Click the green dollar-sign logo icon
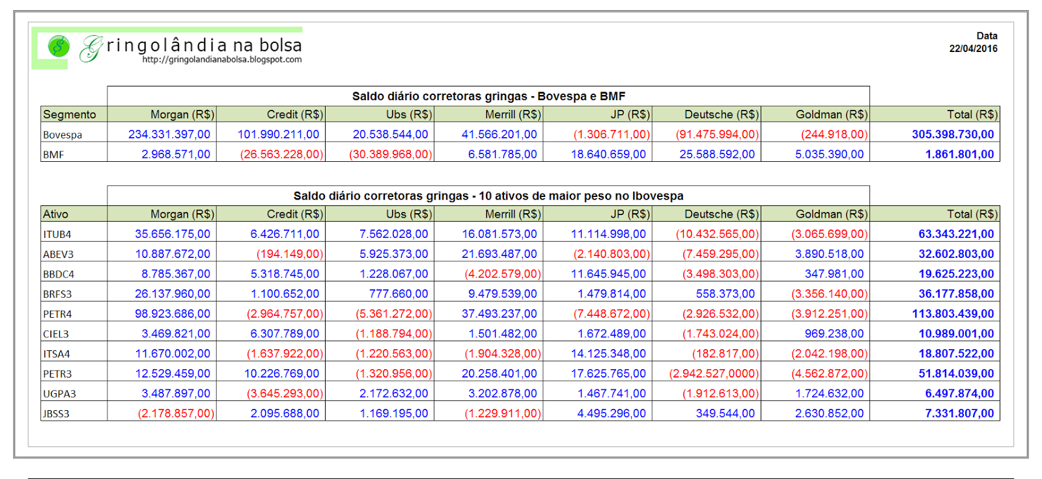The image size is (1042, 479). (59, 46)
